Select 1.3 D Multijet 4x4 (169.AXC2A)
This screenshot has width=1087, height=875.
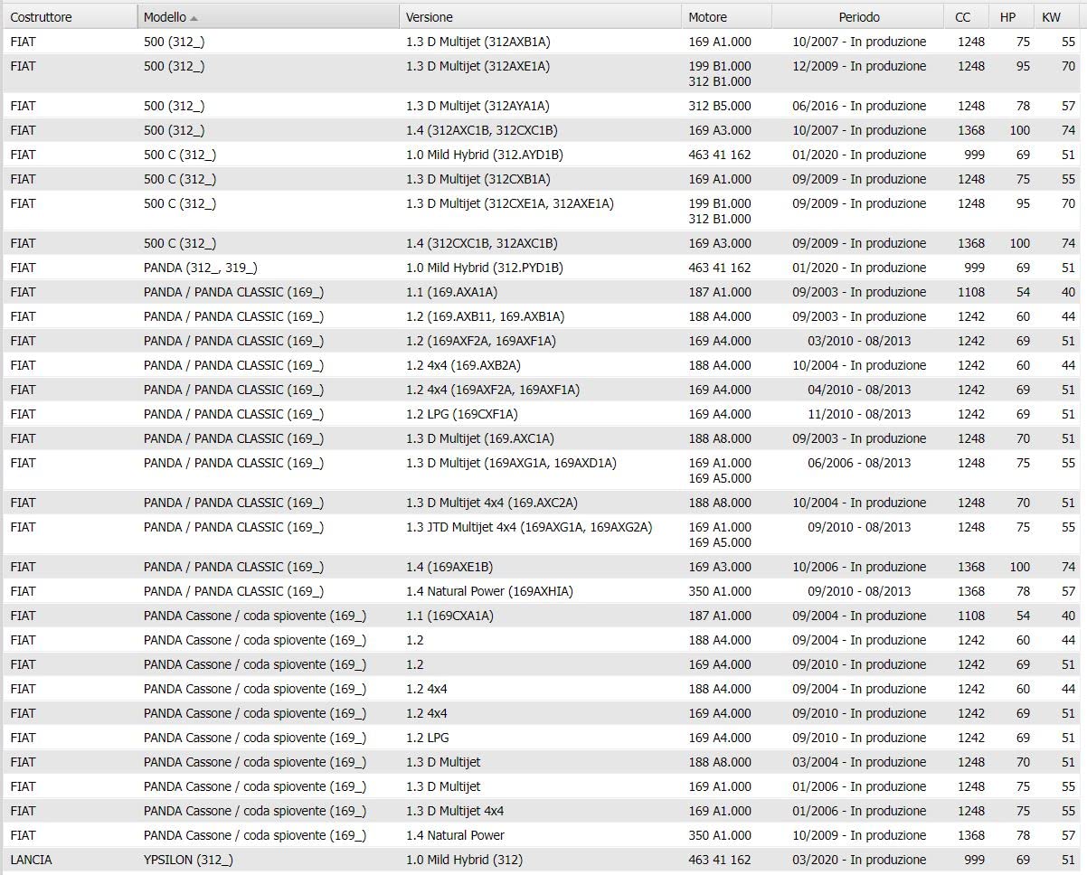(492, 503)
